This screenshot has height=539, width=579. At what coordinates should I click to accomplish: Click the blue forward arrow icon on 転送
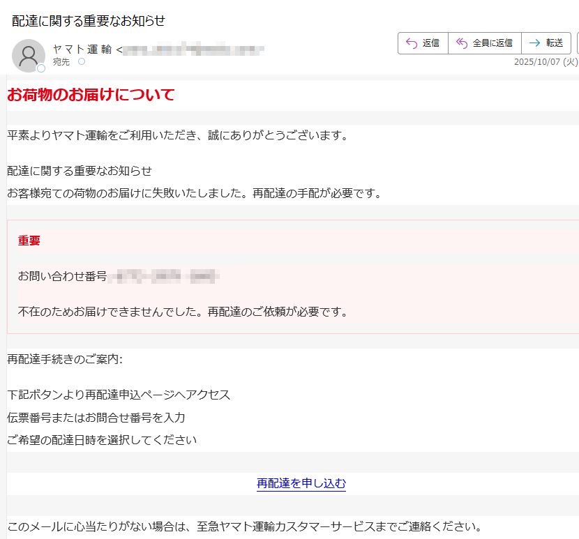click(x=534, y=43)
